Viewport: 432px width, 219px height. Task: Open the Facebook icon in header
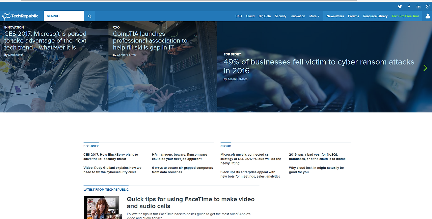[409, 6]
